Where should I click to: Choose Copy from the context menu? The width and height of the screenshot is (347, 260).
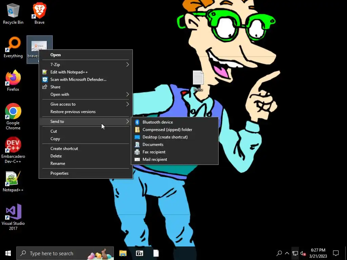click(x=86, y=138)
